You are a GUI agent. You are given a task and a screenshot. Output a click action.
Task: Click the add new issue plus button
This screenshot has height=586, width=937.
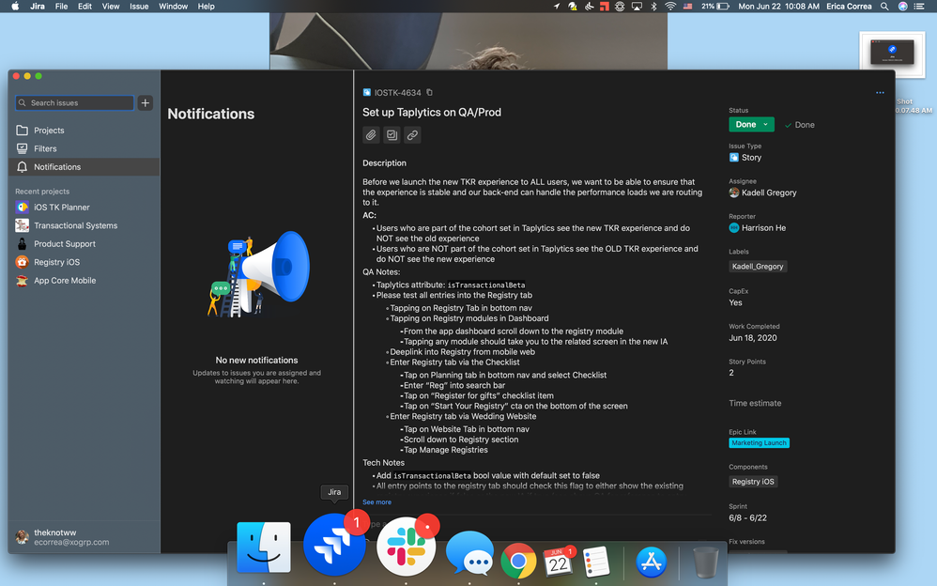146,103
